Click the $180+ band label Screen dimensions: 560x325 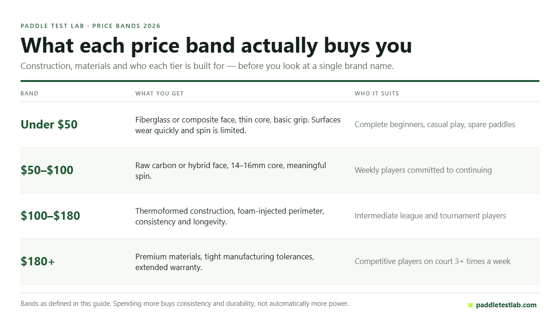coord(38,261)
